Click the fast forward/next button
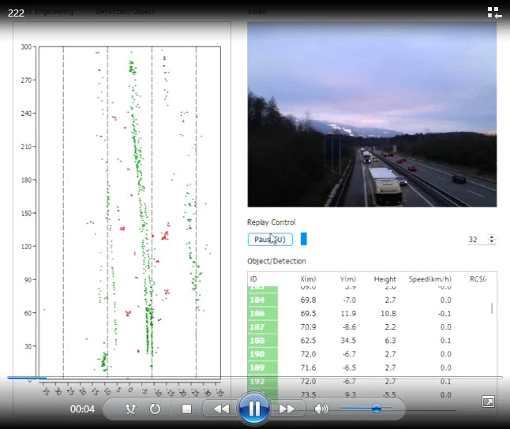The image size is (510, 429). 287,408
